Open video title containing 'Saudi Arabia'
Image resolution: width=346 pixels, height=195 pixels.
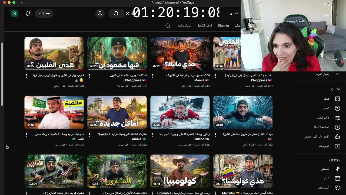point(122,137)
